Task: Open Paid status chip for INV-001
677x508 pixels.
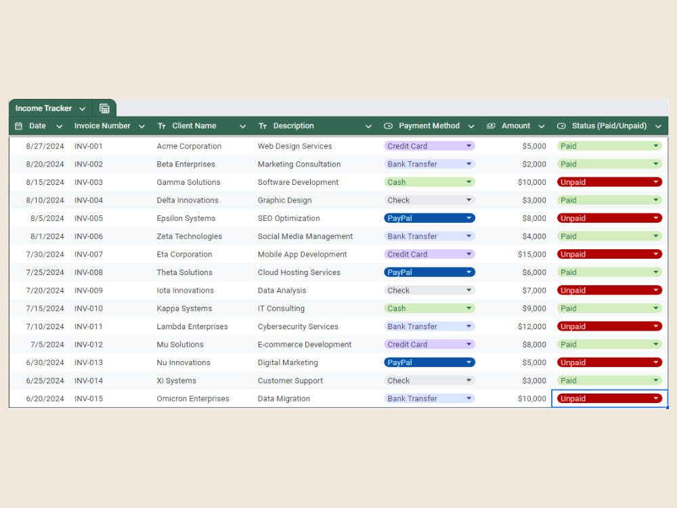Action: [610, 146]
